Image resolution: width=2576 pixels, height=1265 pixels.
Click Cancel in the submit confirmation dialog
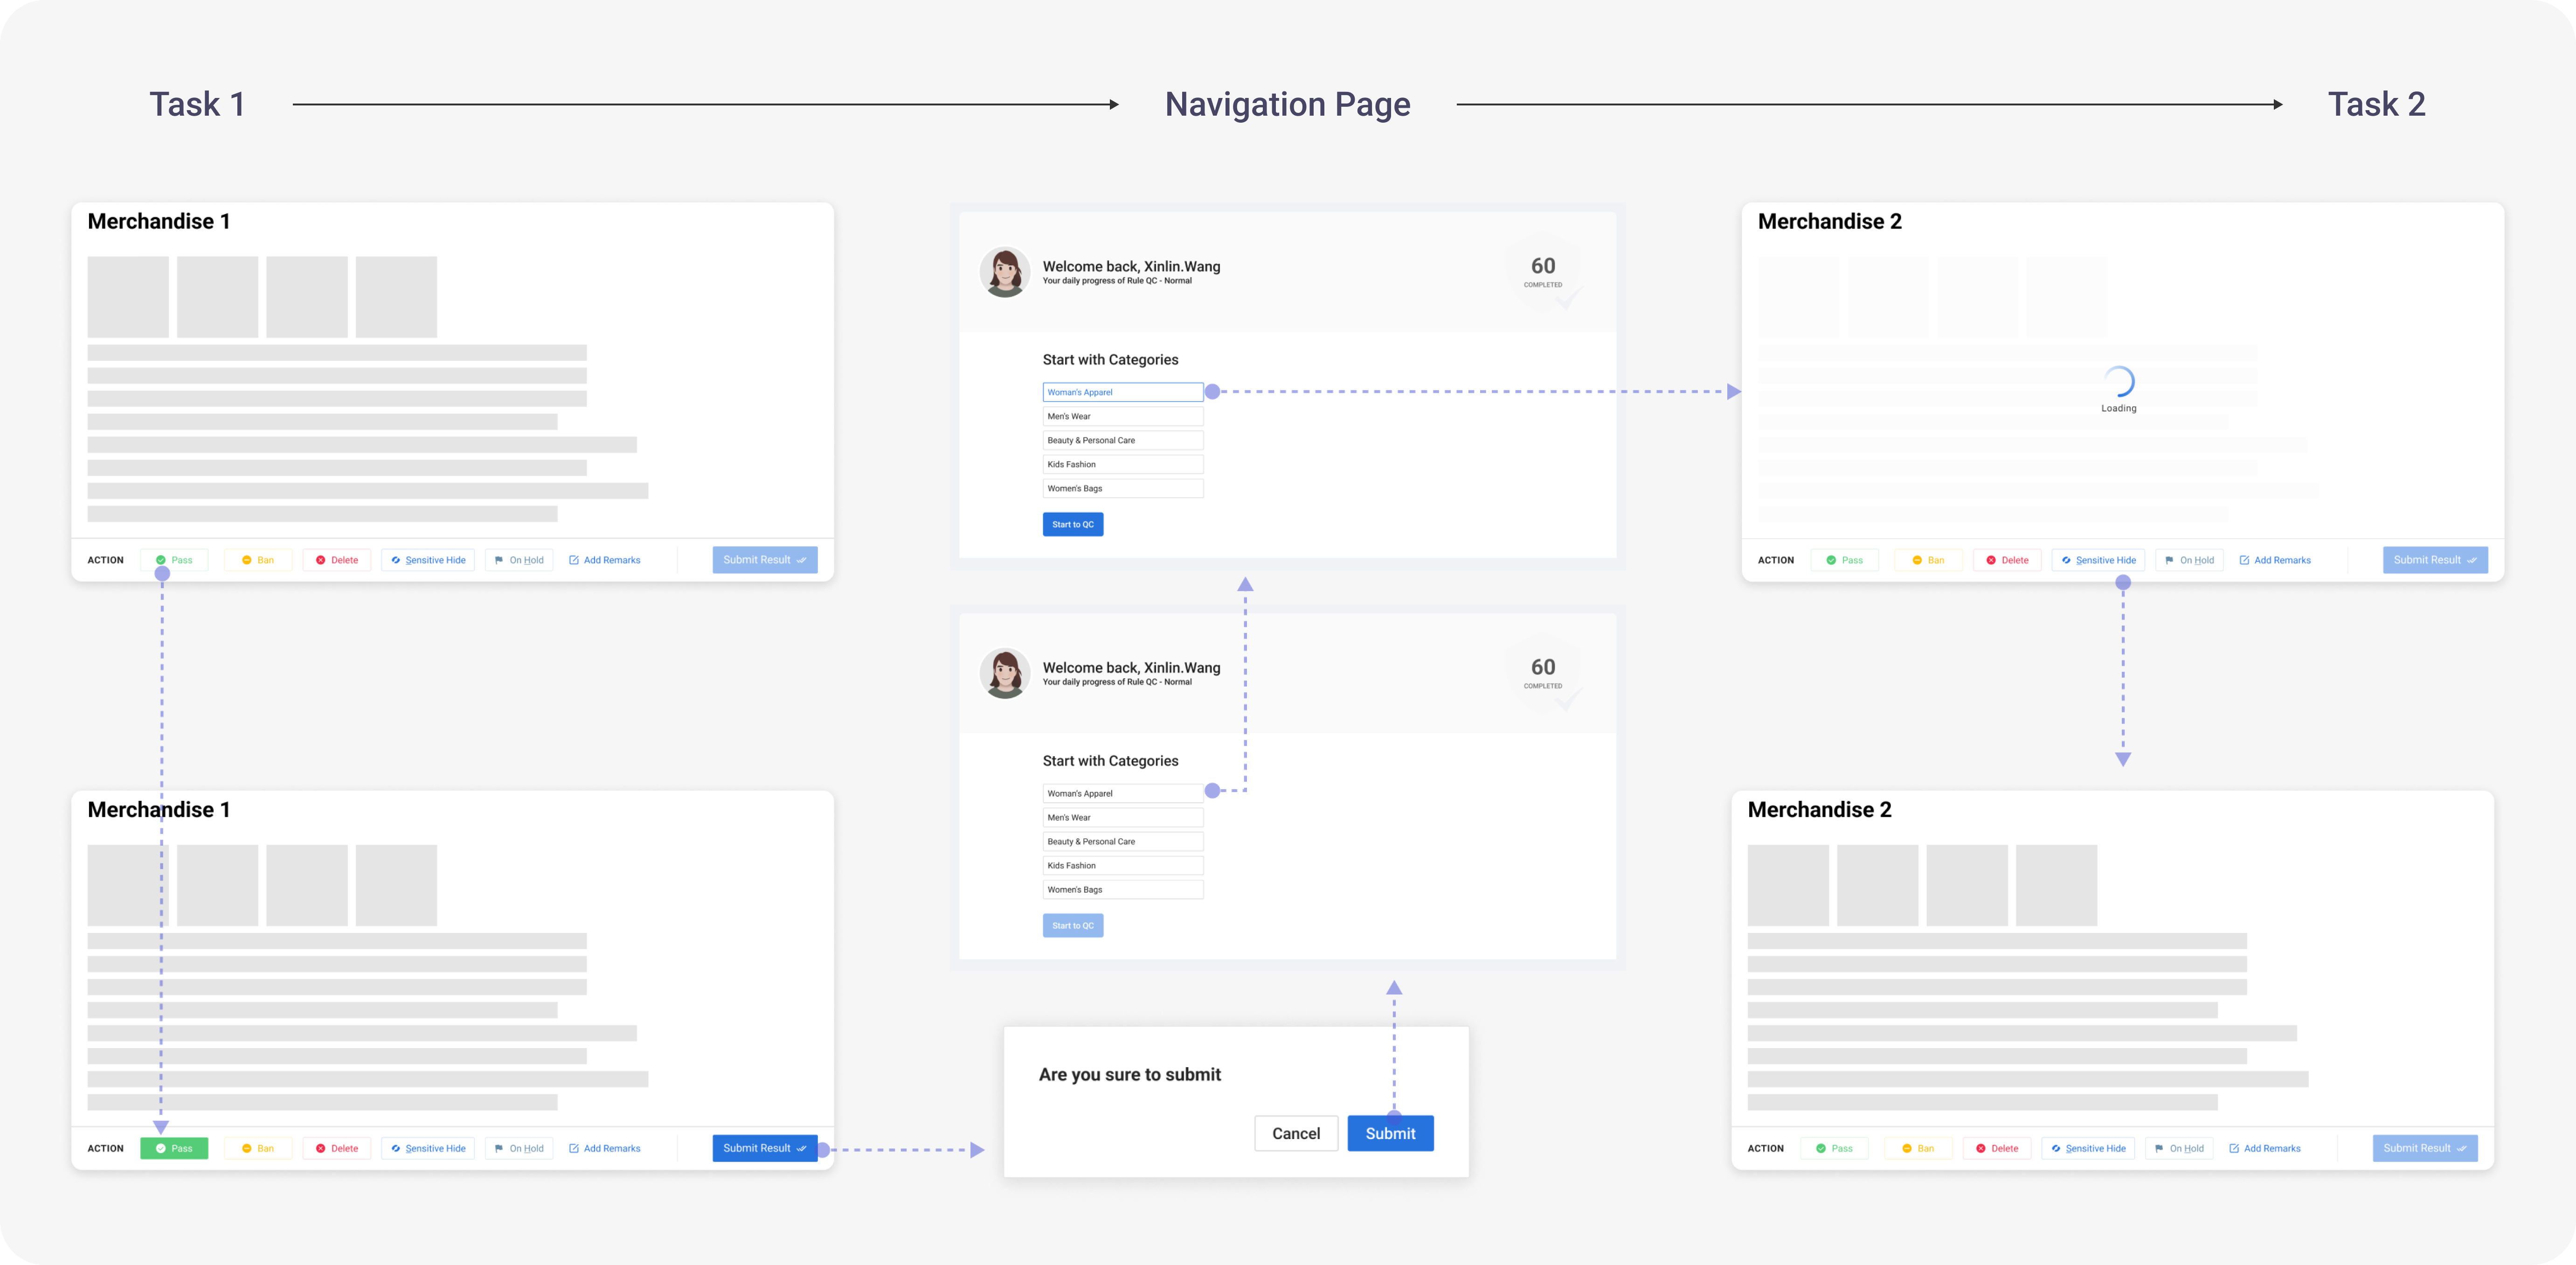(x=1296, y=1133)
